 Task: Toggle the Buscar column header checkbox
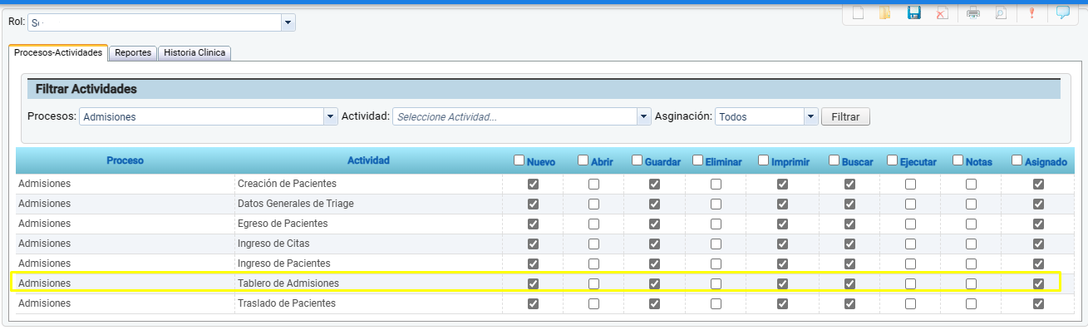[834, 160]
